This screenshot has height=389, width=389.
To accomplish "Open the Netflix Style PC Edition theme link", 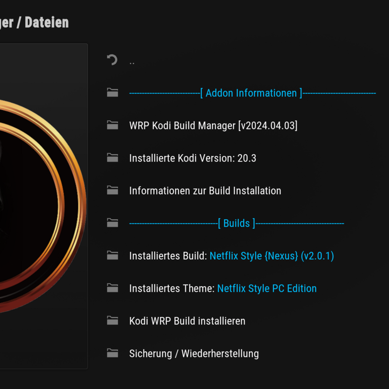I will [267, 288].
